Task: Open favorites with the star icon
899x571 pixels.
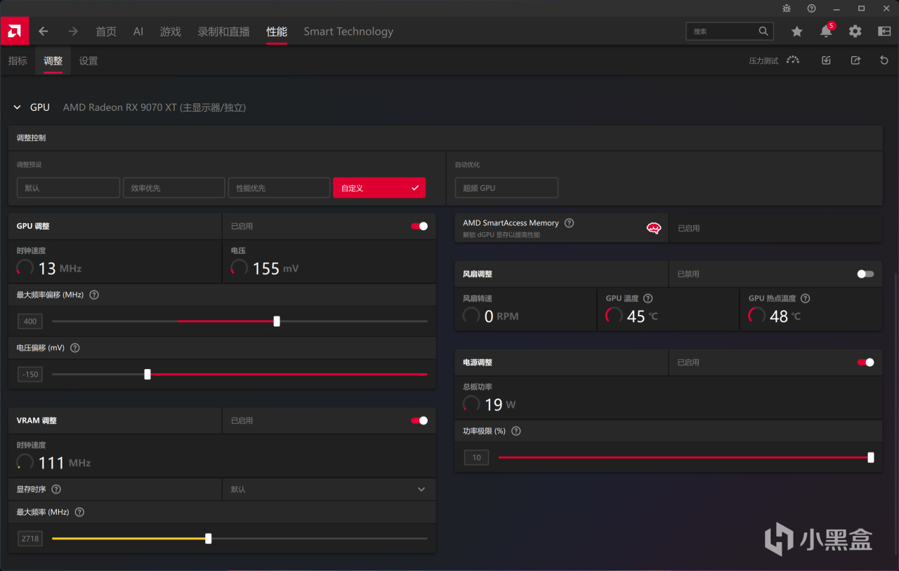Action: (796, 32)
